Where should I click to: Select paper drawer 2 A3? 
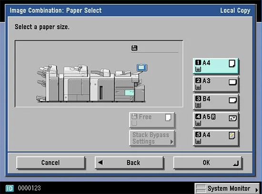215,84
